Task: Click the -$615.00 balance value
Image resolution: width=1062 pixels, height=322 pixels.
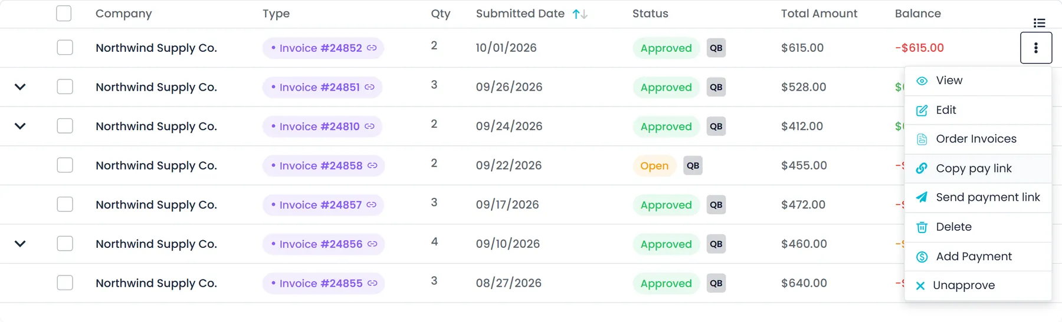Action: (x=919, y=48)
